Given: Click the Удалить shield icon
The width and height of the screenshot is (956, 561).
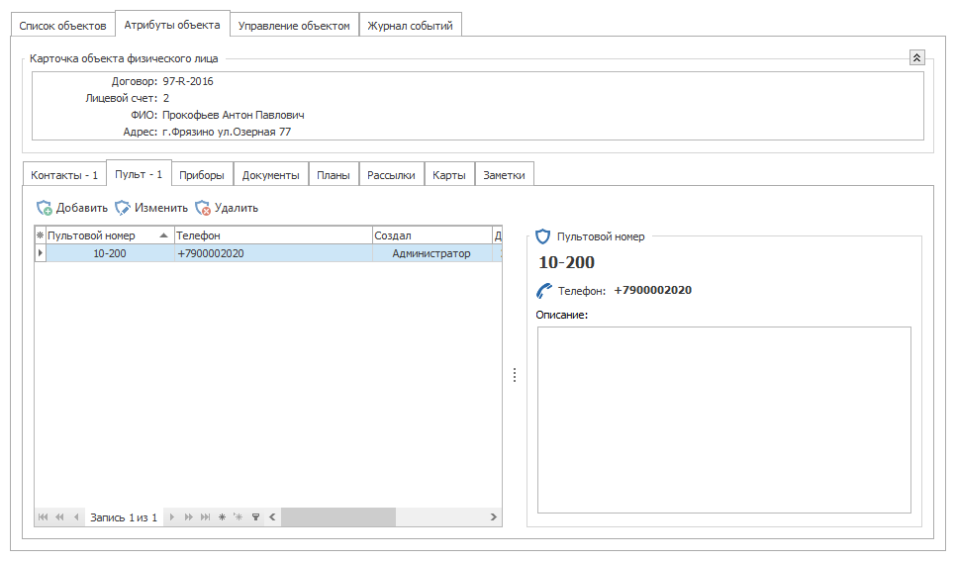Looking at the screenshot, I should [x=203, y=208].
